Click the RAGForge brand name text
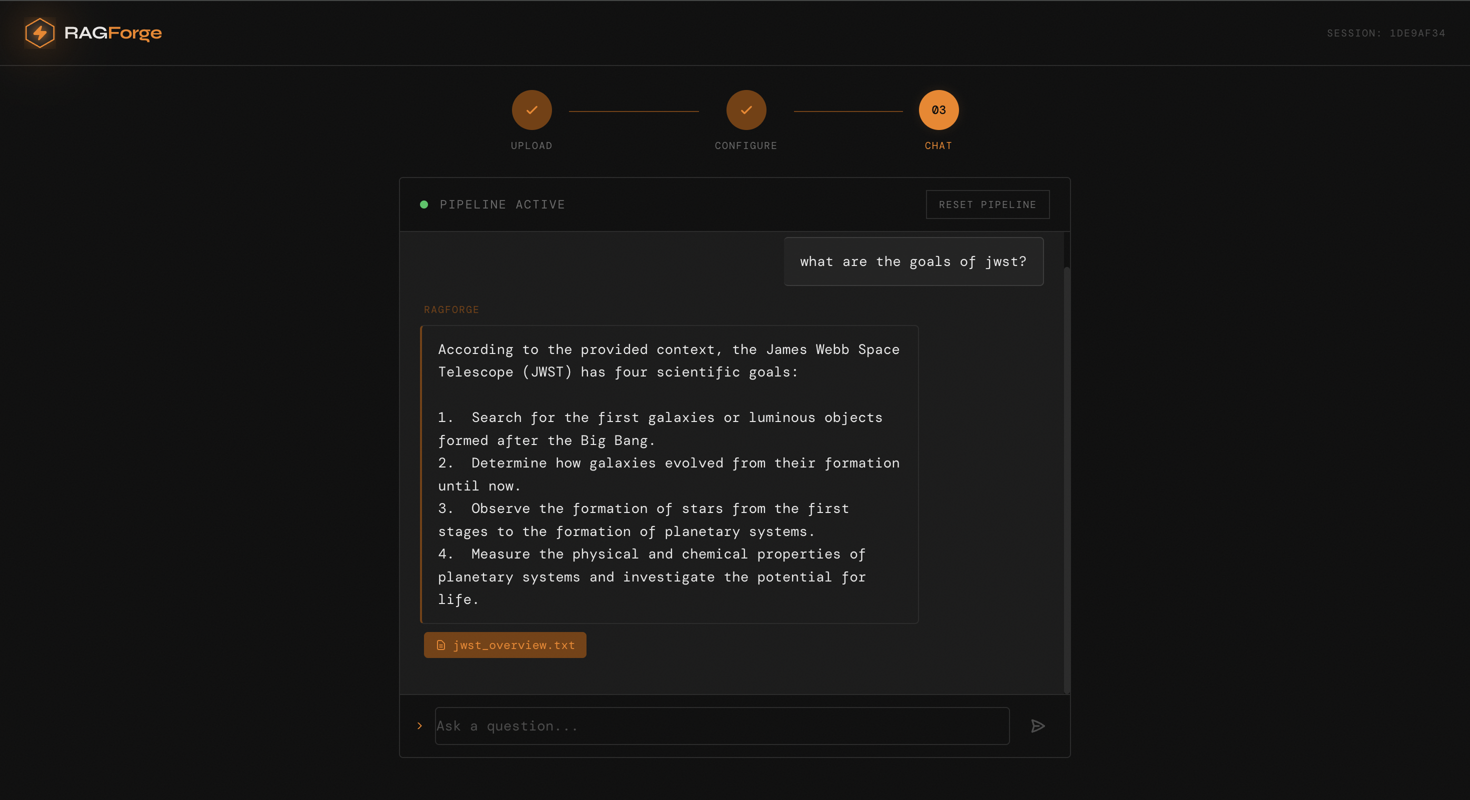1470x800 pixels. pyautogui.click(x=113, y=32)
